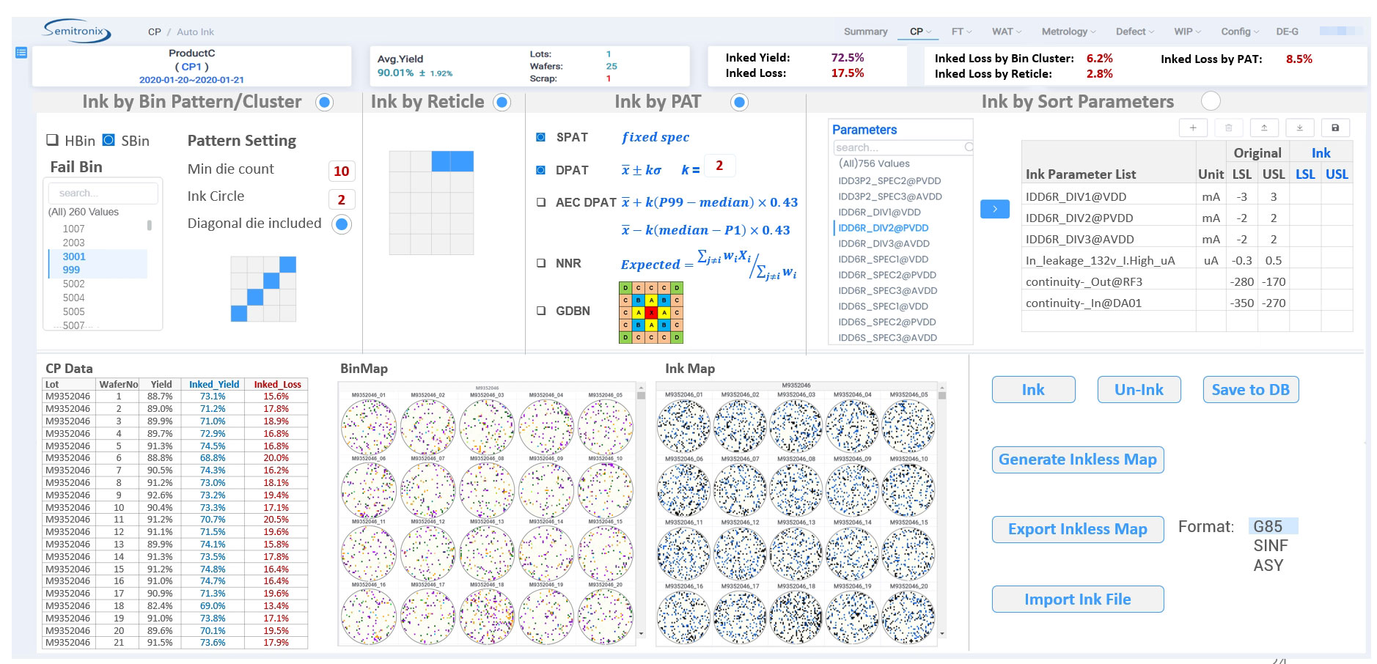Screen dimensions: 1377x664
Task: Click the Generate Inkless Map button
Action: (1077, 460)
